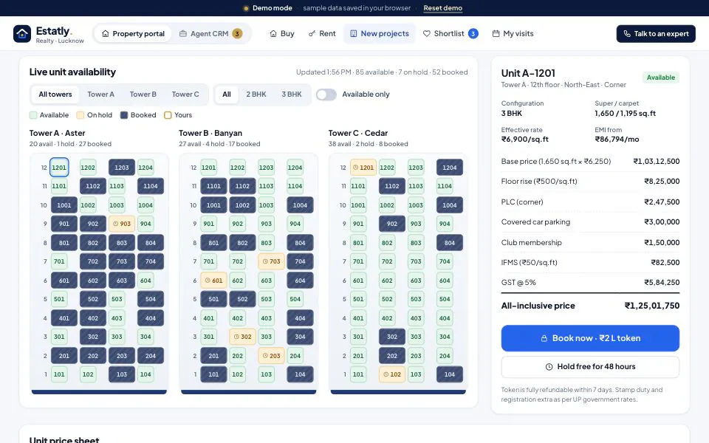Click the Tower C · Cedar heading

[x=358, y=133]
